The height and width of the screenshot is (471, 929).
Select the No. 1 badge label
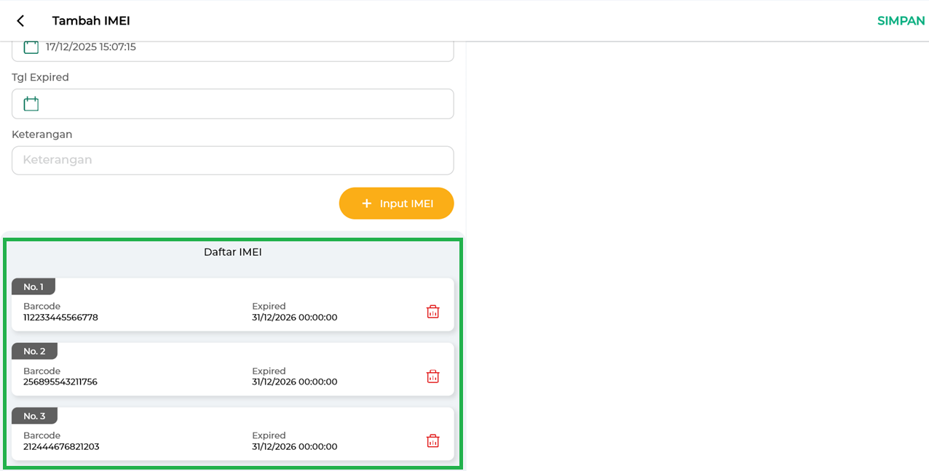point(33,287)
